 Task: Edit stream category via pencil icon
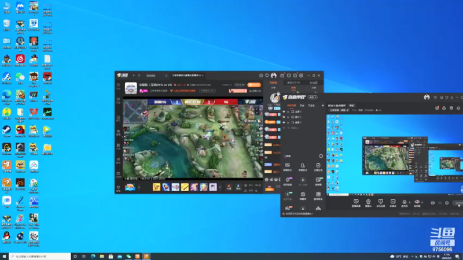348,110
